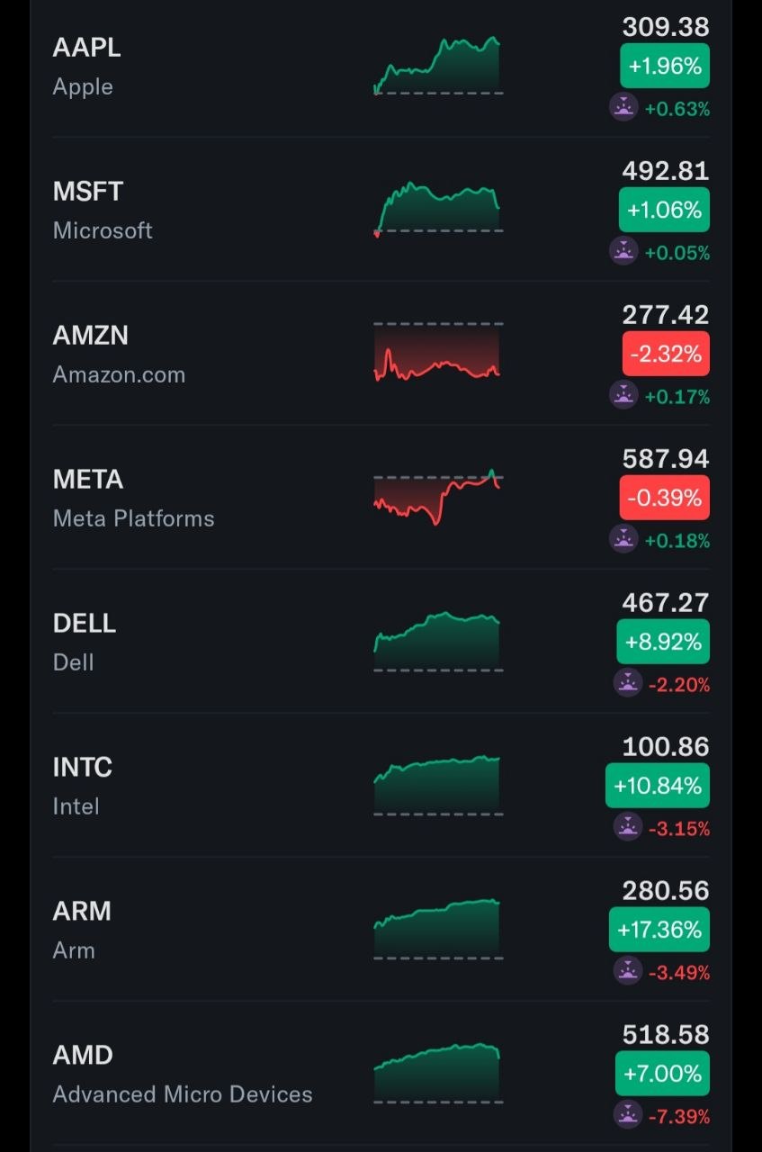Select the MSFT Microsoft ticker row

tap(381, 210)
